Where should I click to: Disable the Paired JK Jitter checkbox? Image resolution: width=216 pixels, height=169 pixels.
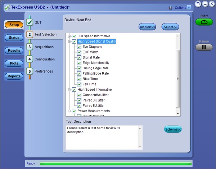pyautogui.click(x=79, y=100)
